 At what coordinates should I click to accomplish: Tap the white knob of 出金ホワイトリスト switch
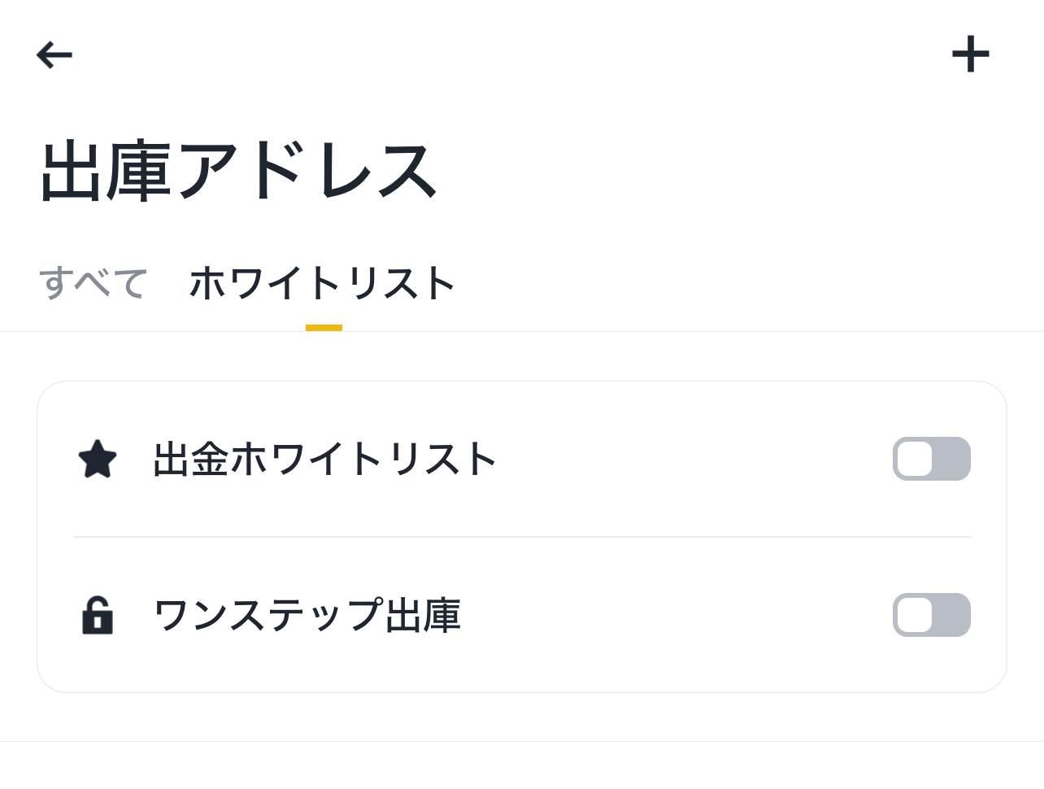tap(916, 459)
